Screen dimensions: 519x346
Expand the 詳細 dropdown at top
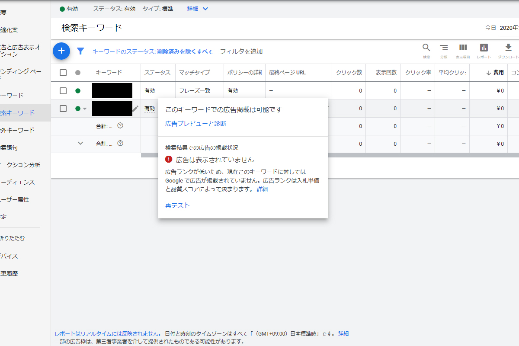tap(198, 9)
